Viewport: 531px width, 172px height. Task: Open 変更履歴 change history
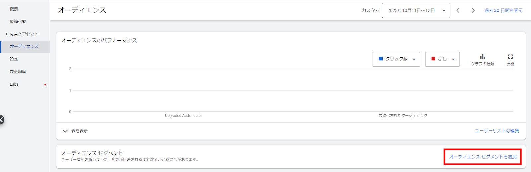pos(18,72)
